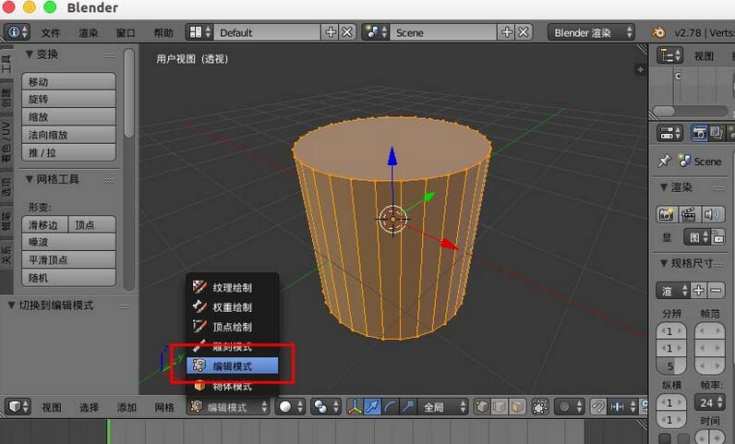Switch to the Render Layers properties tab
This screenshot has width=735, height=444.
[716, 133]
